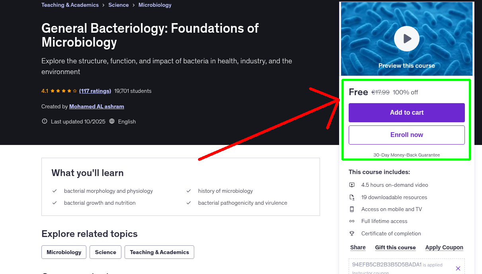Open the Microbiology breadcrumb
This screenshot has width=482, height=274.
click(x=155, y=5)
